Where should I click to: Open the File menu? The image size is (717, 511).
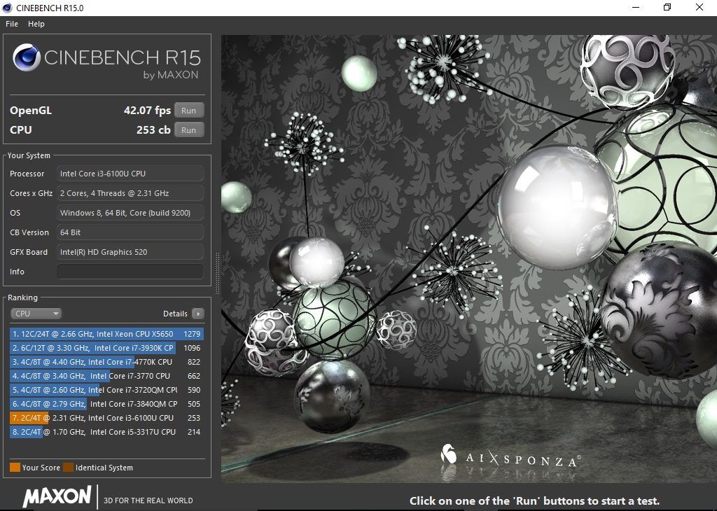pos(11,23)
